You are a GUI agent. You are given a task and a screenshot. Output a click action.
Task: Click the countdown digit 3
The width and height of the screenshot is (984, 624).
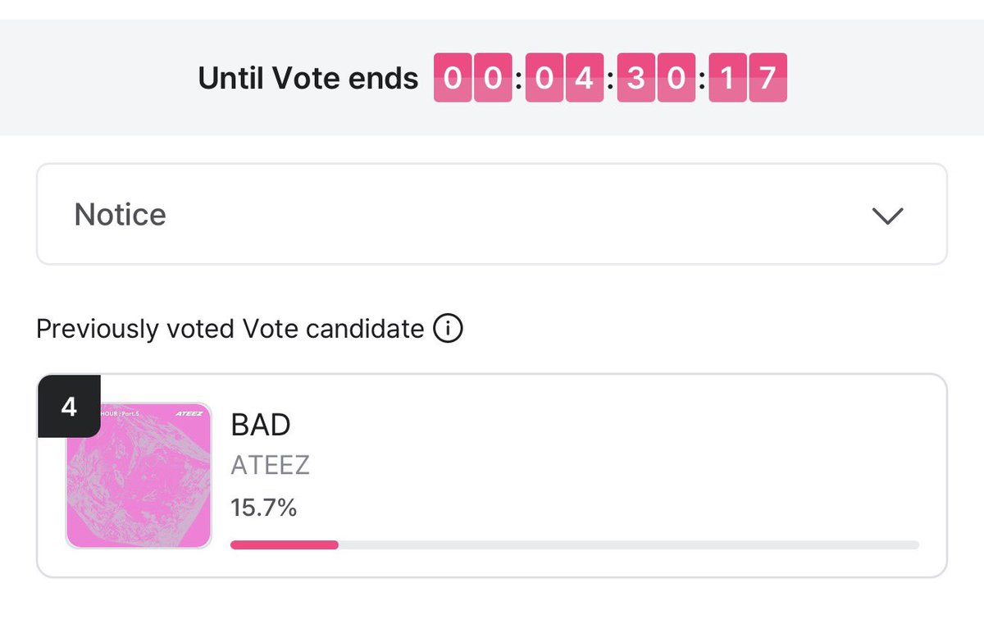tap(636, 78)
